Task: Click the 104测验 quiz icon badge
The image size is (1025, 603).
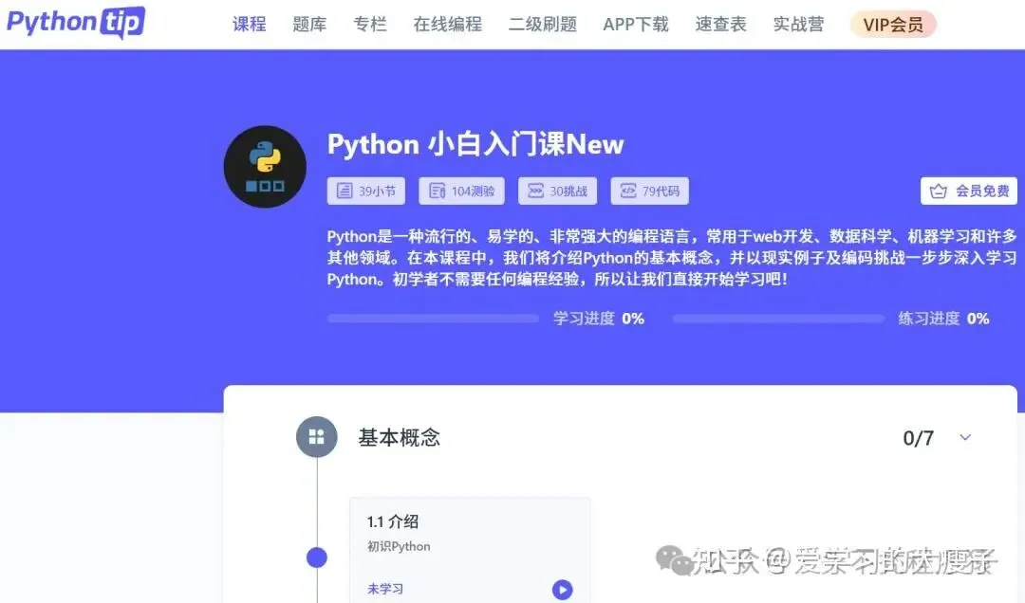Action: coord(461,191)
